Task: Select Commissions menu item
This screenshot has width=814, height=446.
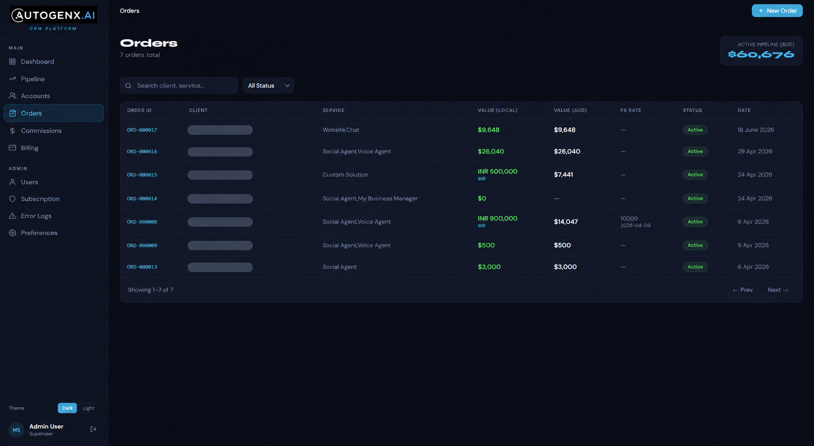Action: 54,131
